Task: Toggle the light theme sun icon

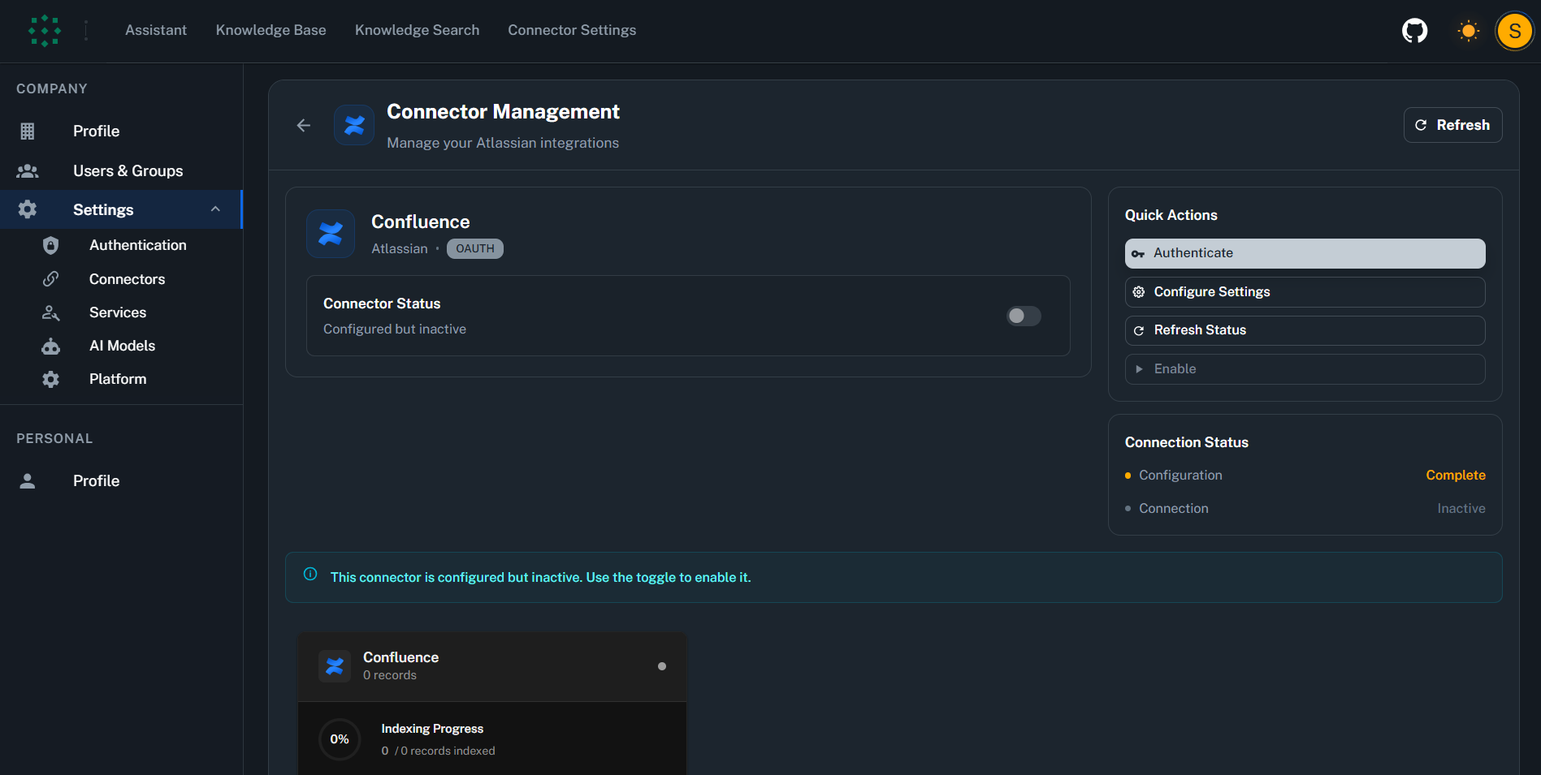Action: (1468, 30)
